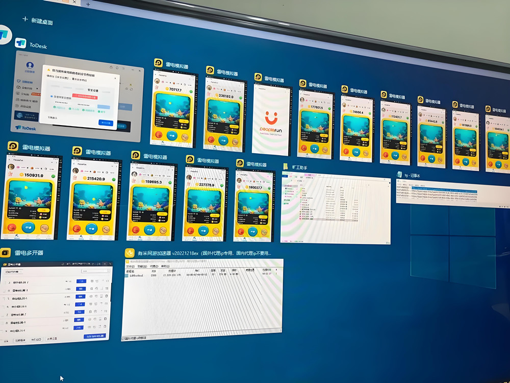Click the red round button in 215420.9 game
Viewport: 510px width, 383px height.
[x=77, y=228]
